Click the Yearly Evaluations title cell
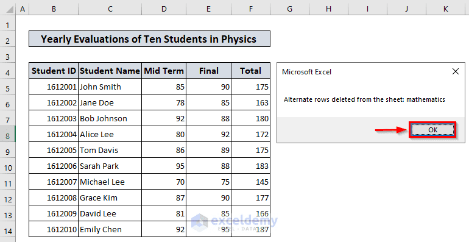The height and width of the screenshot is (242, 469). point(150,39)
